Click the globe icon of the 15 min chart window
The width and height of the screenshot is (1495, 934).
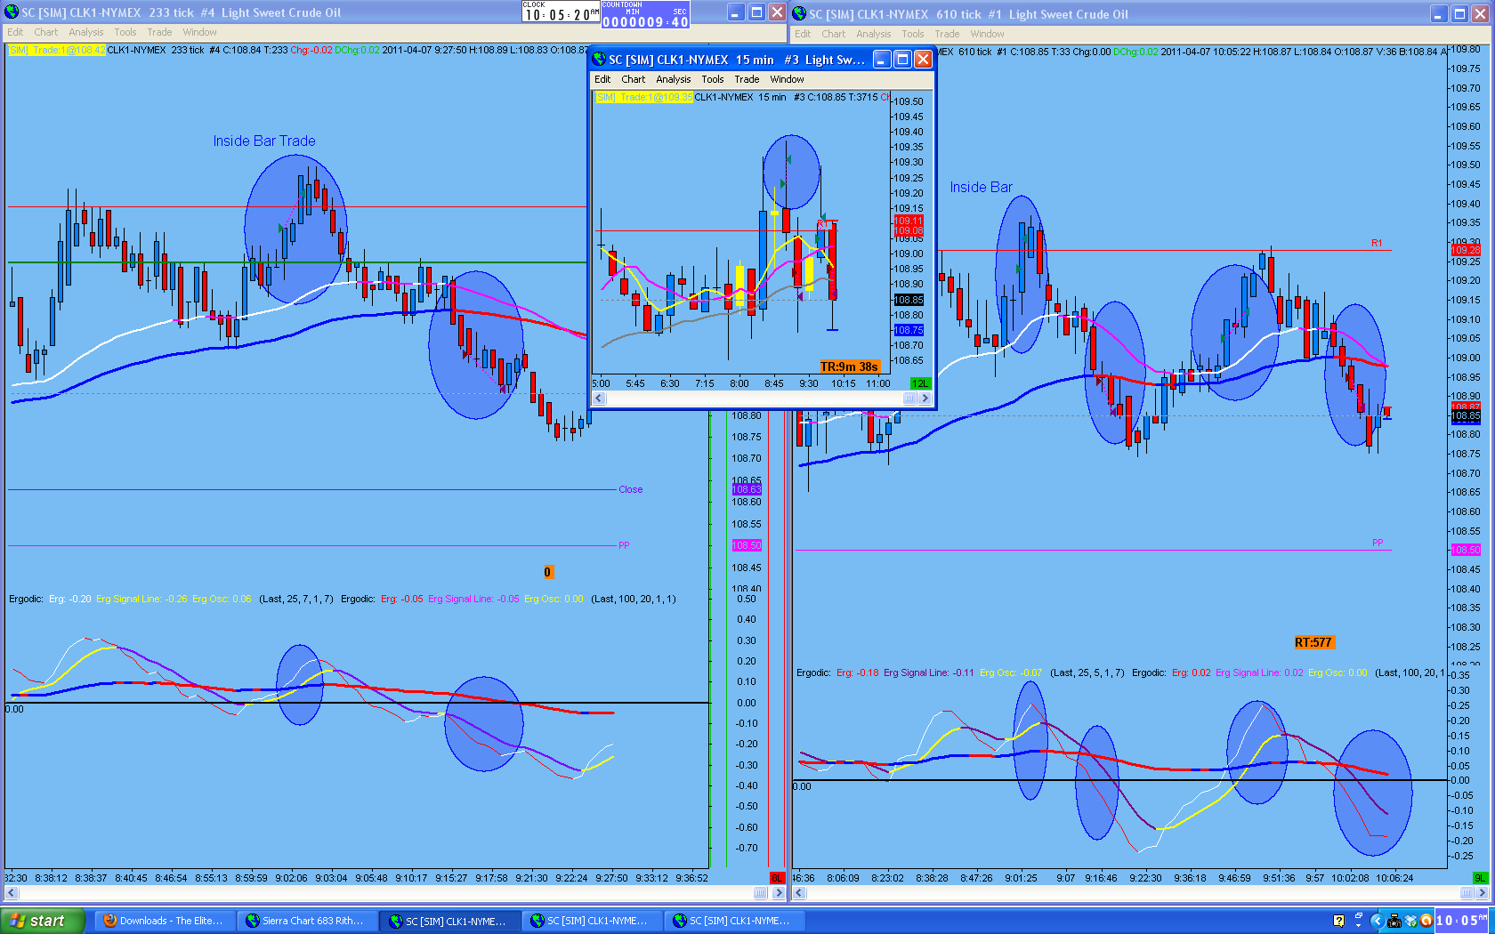[599, 59]
